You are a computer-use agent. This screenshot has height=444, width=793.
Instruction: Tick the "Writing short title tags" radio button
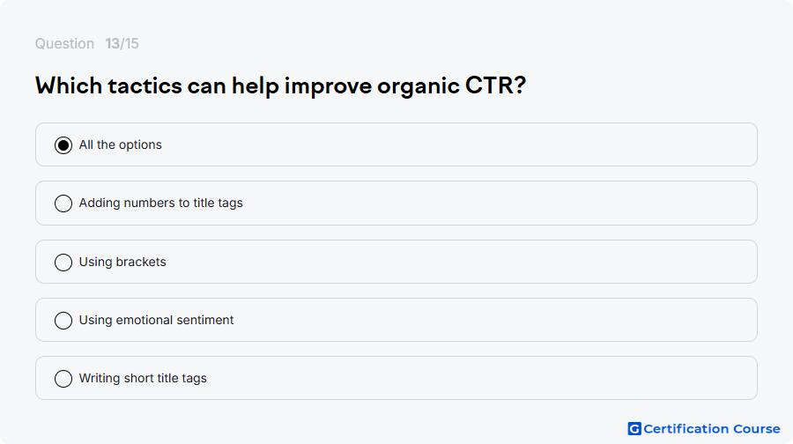tap(63, 378)
